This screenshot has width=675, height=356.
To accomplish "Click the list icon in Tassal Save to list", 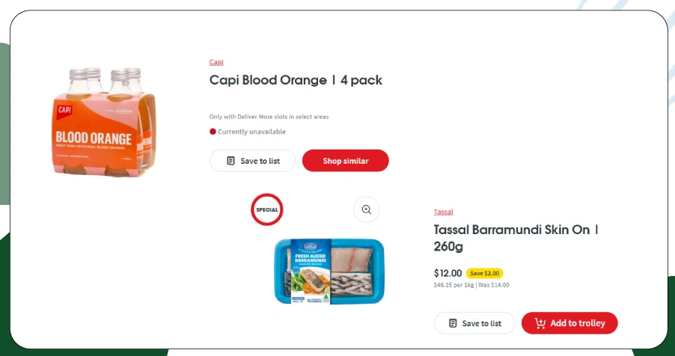I will point(453,323).
